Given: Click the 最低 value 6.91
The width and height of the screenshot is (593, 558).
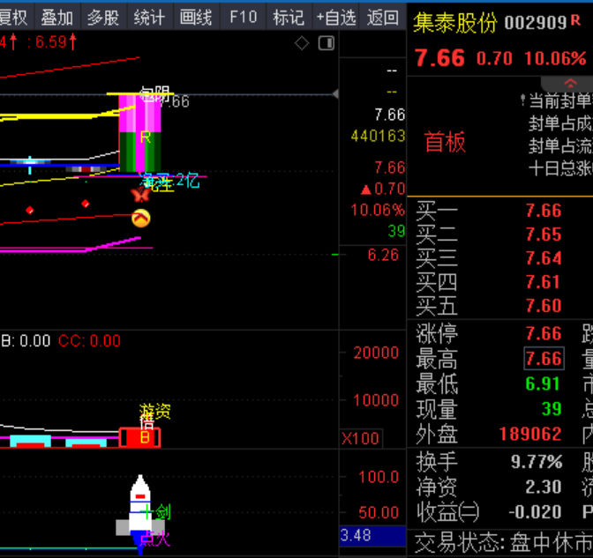Looking at the screenshot, I should pyautogui.click(x=543, y=383).
